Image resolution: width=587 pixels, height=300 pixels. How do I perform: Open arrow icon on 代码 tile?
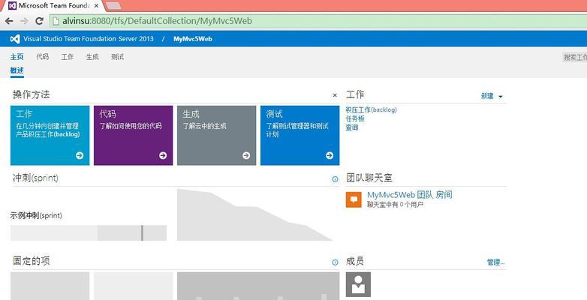point(163,155)
